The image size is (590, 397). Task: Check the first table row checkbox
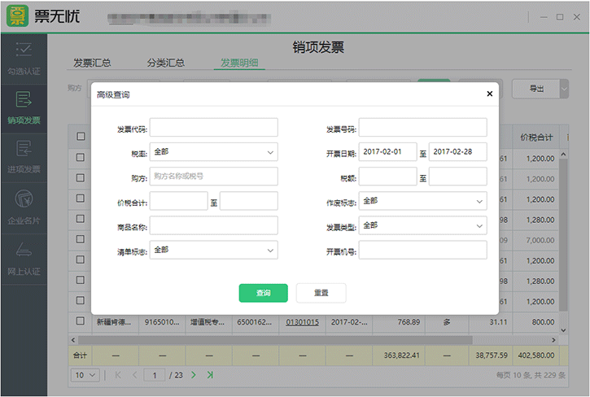[81, 157]
